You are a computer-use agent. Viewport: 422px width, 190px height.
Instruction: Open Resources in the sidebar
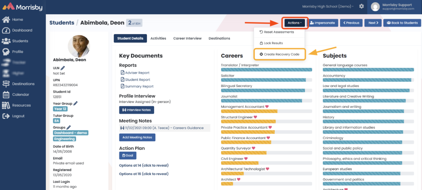16,105
